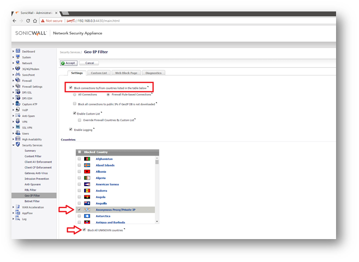The height and width of the screenshot is (262, 359).
Task: Expand the Users tree arrow
Action: point(13,133)
